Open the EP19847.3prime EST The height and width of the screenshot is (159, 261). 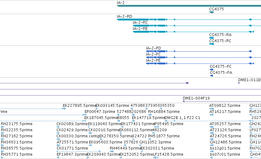pos(72,155)
